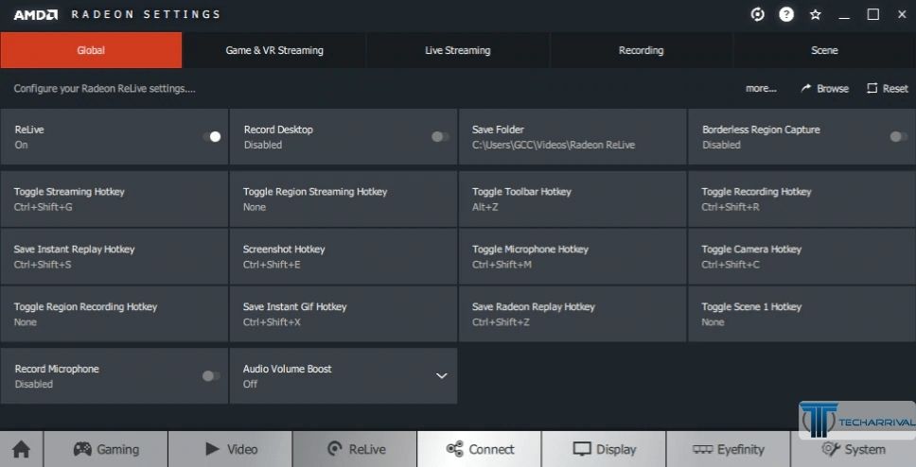
Task: Edit the Toggle Camera Hotkey tile
Action: point(802,256)
